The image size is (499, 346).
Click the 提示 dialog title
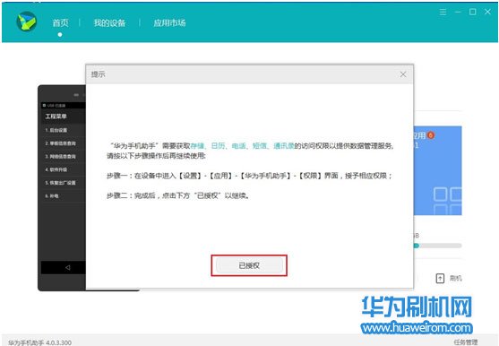coord(98,74)
